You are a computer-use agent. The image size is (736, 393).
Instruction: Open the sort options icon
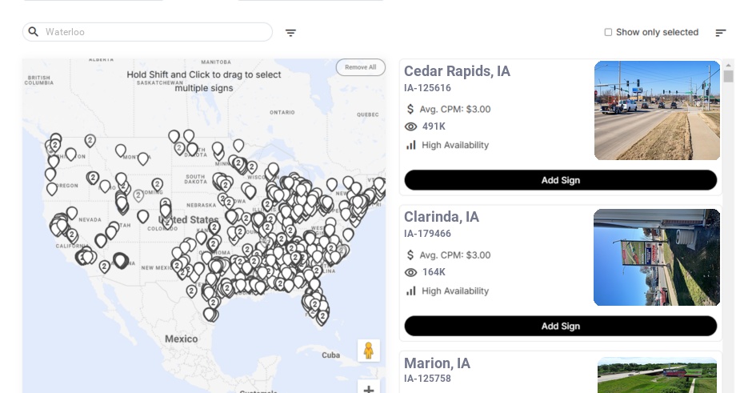[x=721, y=33]
